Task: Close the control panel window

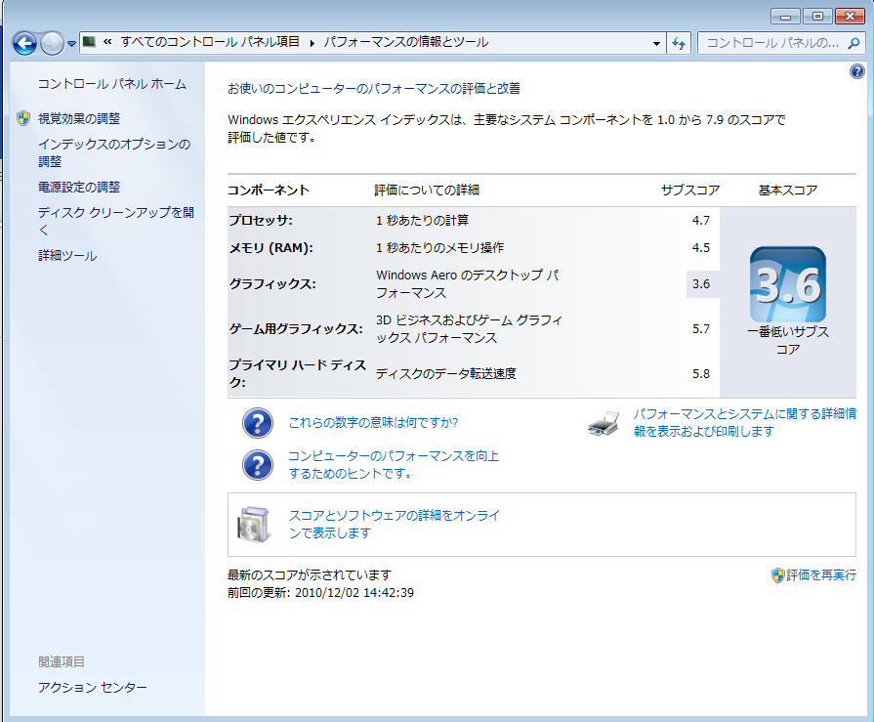Action: pyautogui.click(x=850, y=17)
